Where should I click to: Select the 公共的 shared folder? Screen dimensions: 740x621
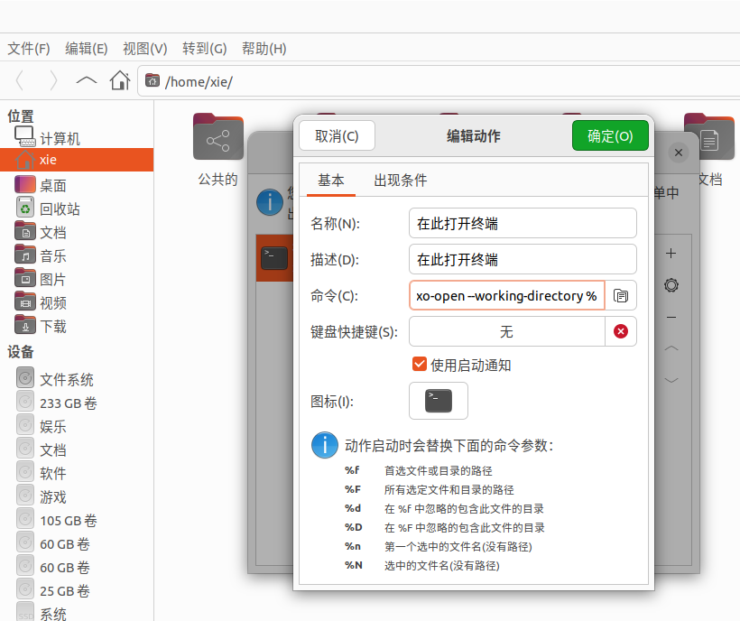[217, 150]
